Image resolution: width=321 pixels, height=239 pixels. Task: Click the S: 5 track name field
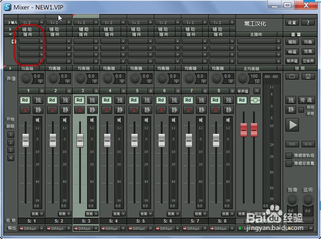(140, 221)
